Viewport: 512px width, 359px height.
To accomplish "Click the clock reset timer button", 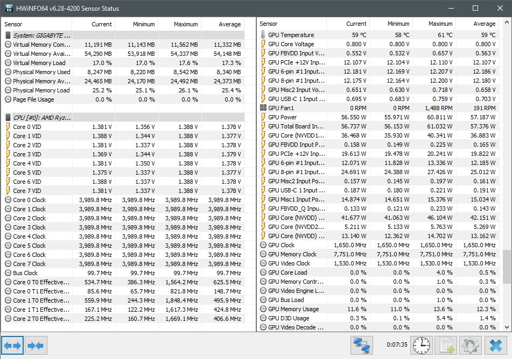I will 422,346.
